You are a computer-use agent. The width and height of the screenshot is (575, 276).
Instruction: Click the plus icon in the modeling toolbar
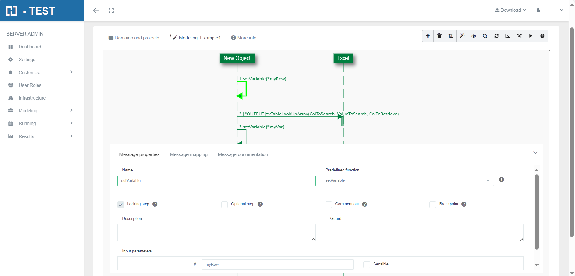tap(428, 36)
